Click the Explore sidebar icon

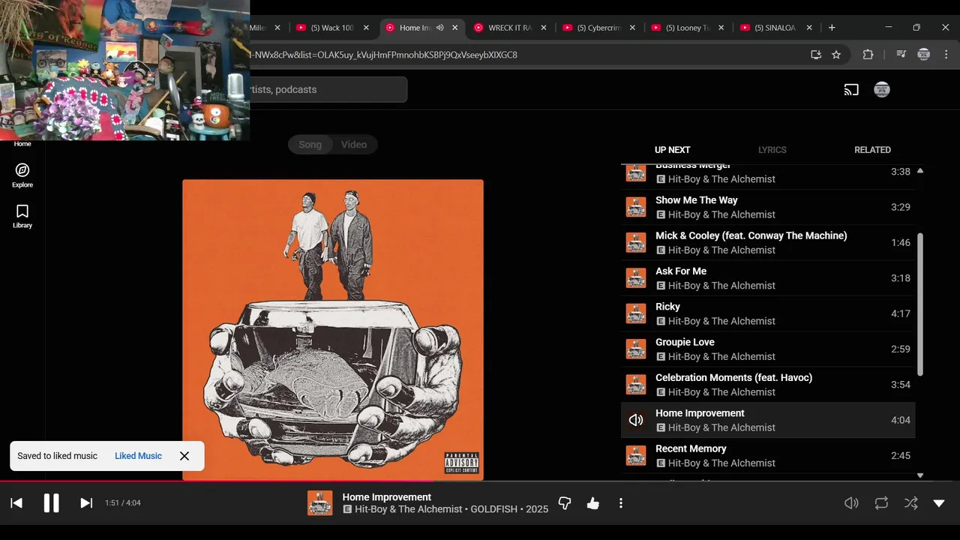tap(22, 170)
